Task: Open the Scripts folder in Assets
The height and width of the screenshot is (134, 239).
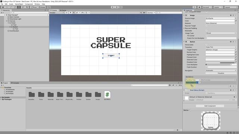Action: tap(98, 96)
